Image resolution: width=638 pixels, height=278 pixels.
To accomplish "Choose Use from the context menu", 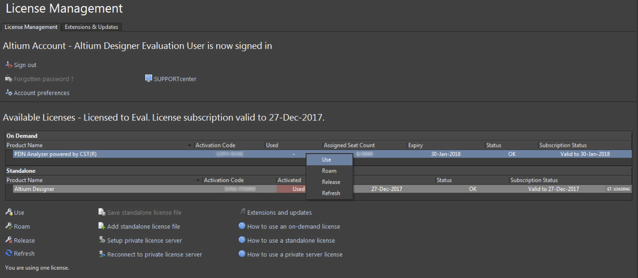I will tap(327, 160).
